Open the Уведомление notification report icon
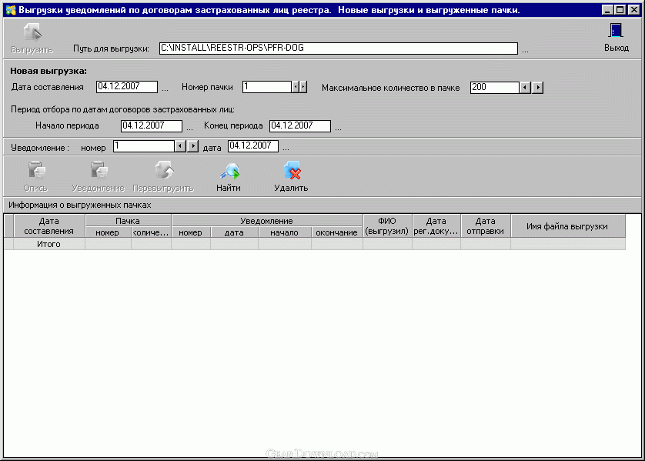 [x=99, y=171]
